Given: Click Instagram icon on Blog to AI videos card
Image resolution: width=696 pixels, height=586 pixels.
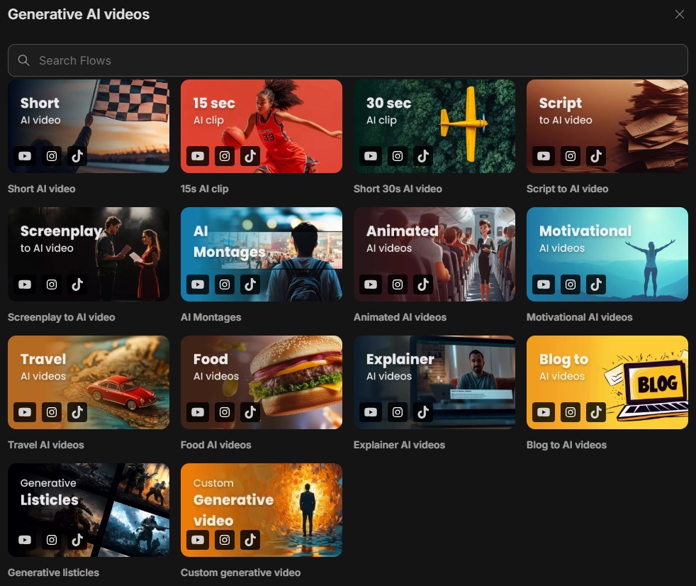Looking at the screenshot, I should [571, 412].
